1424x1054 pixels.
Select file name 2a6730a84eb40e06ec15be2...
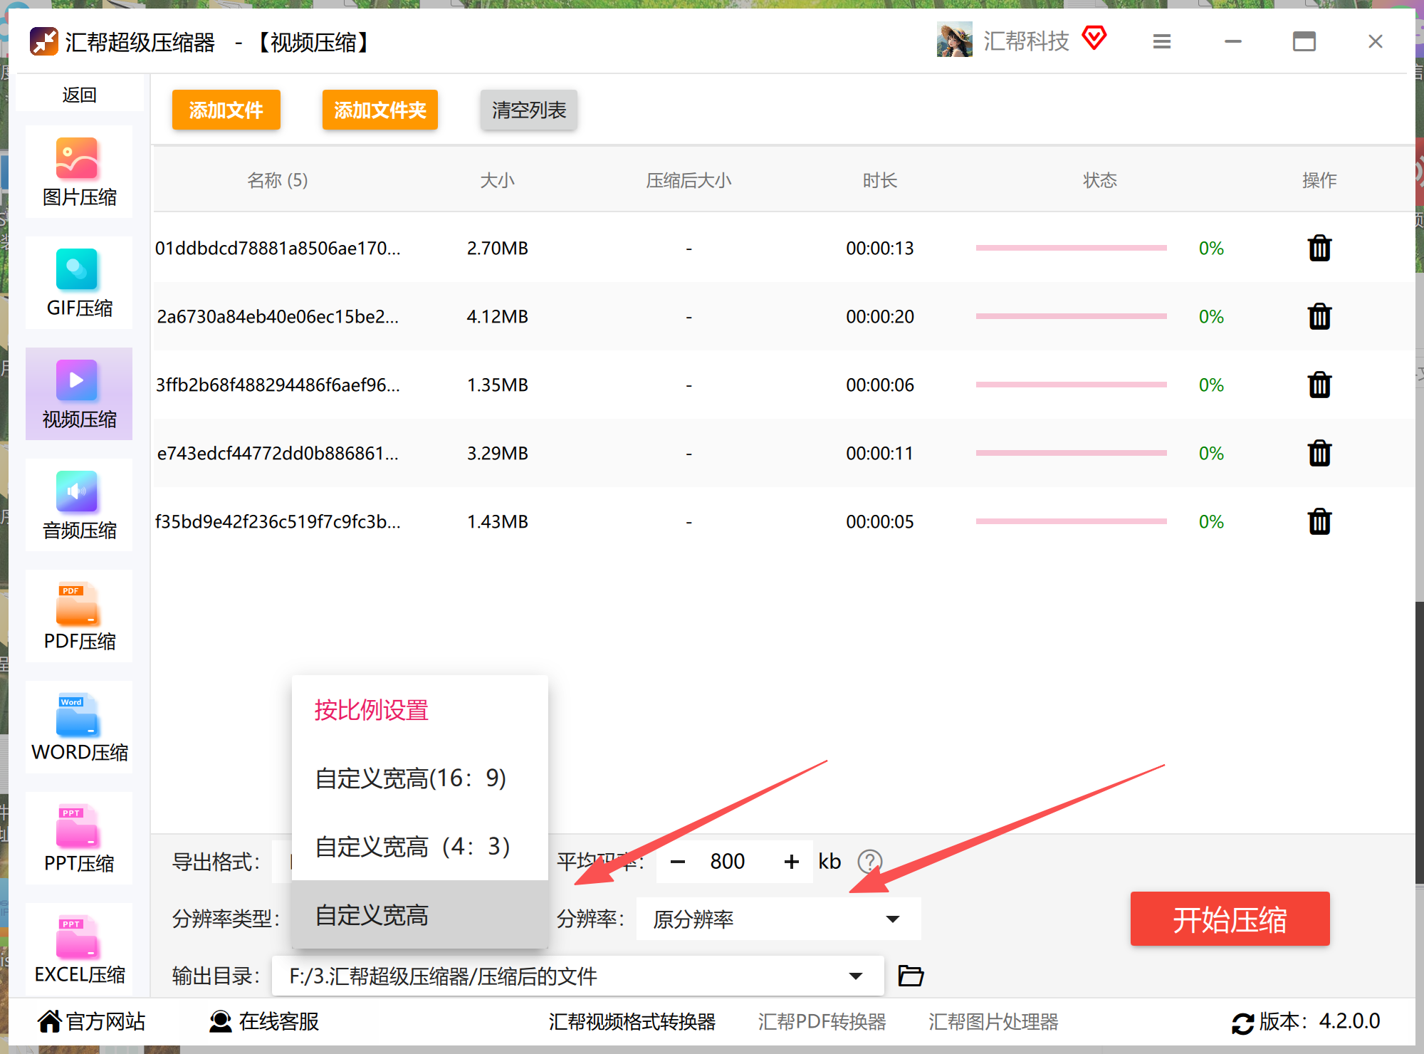(278, 316)
